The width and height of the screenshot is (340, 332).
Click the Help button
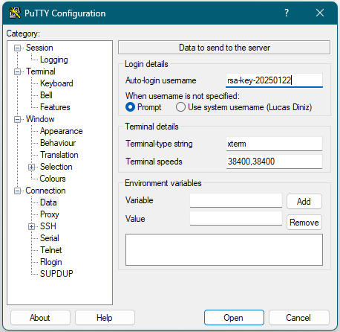click(105, 318)
